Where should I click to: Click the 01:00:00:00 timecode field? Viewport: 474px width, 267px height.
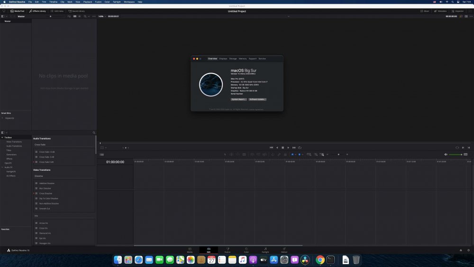point(115,162)
